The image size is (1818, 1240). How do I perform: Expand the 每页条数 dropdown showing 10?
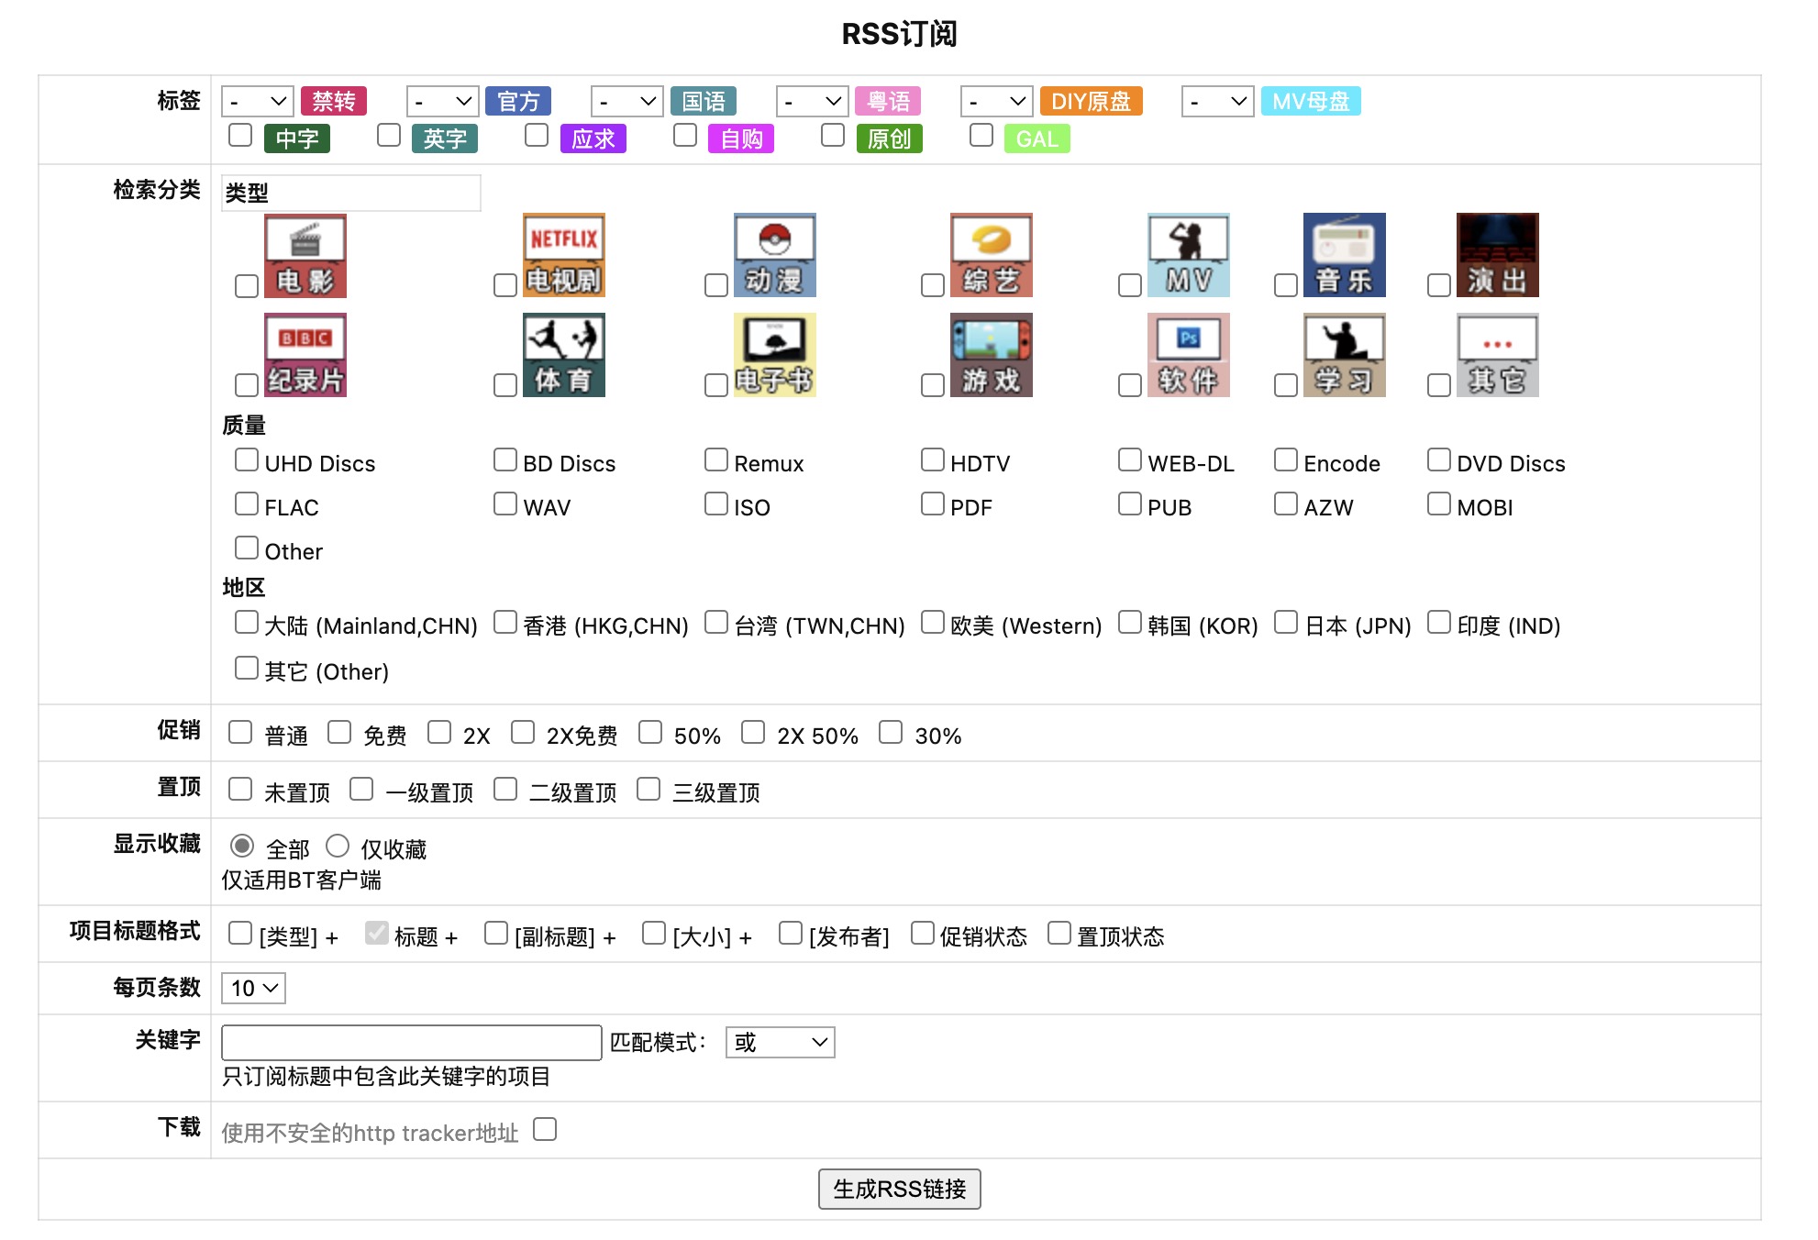click(x=253, y=988)
